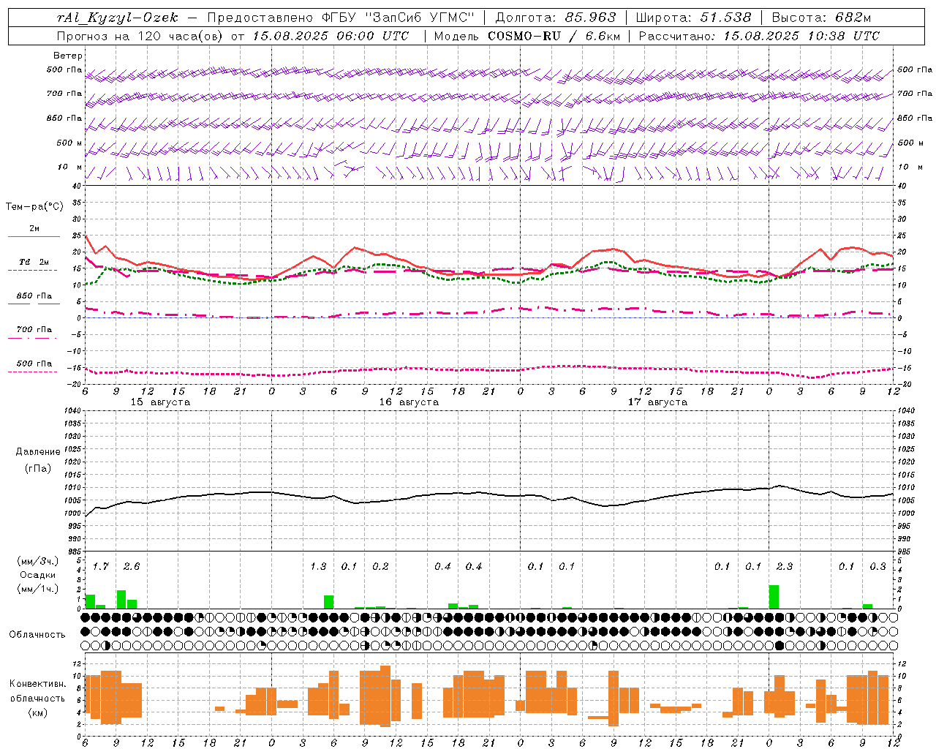This screenshot has height=749, width=936.
Task: Click the 10 м wind level label on right
Action: [910, 167]
